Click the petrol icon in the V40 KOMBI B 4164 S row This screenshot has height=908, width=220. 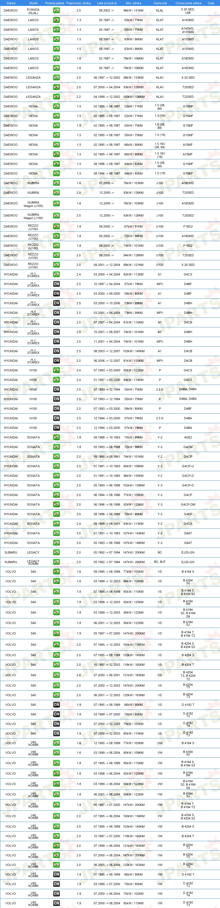56,743
